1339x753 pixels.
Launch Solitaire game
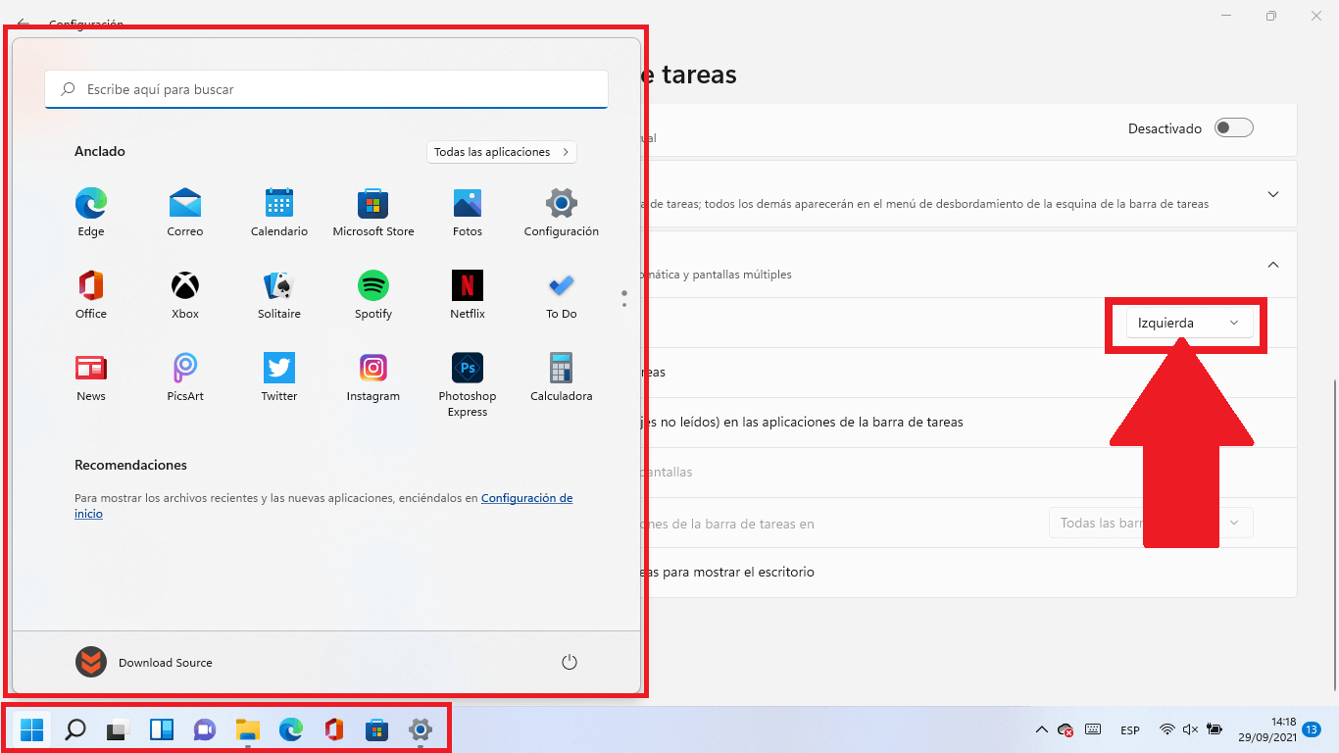[279, 295]
